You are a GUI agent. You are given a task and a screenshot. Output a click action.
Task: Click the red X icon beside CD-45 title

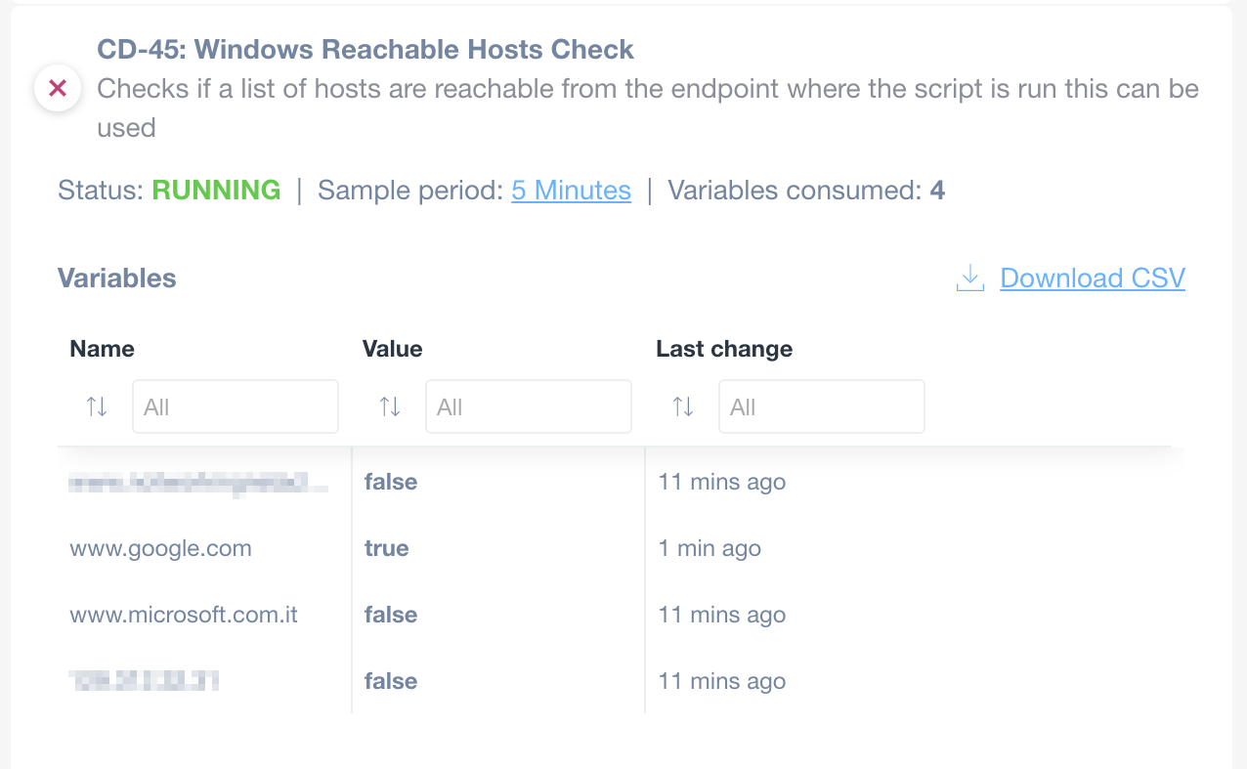point(57,89)
